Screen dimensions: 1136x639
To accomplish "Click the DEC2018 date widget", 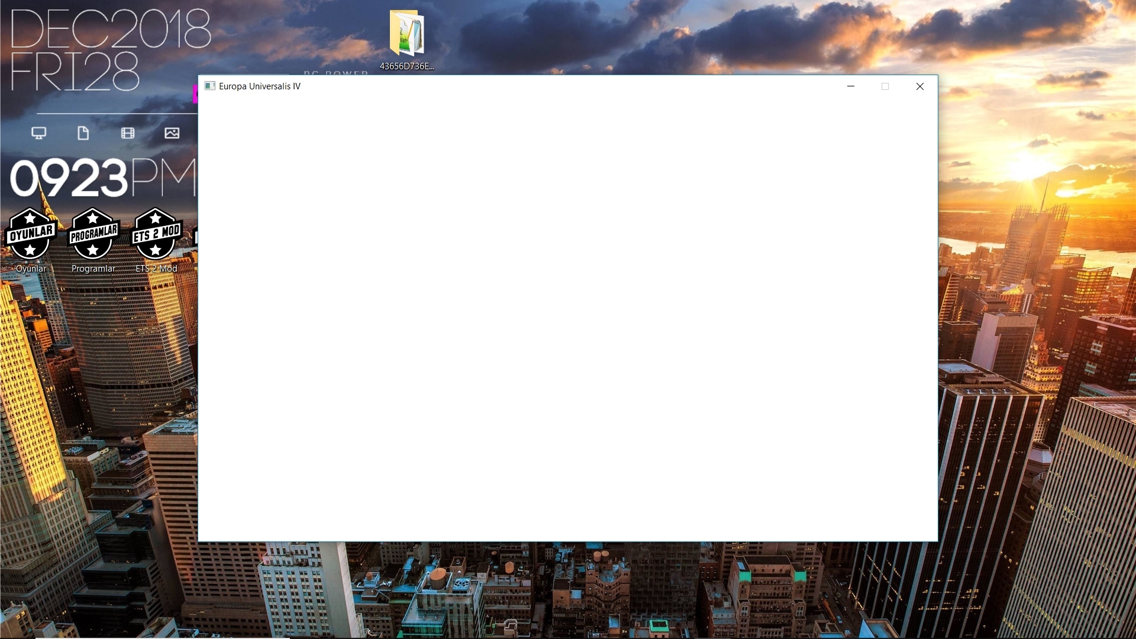I will pyautogui.click(x=111, y=29).
